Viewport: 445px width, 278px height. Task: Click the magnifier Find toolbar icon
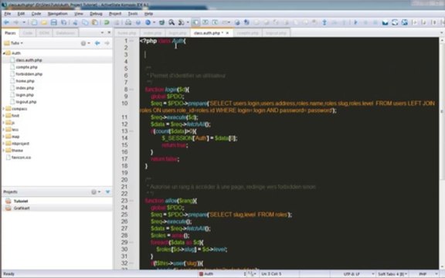click(x=172, y=22)
